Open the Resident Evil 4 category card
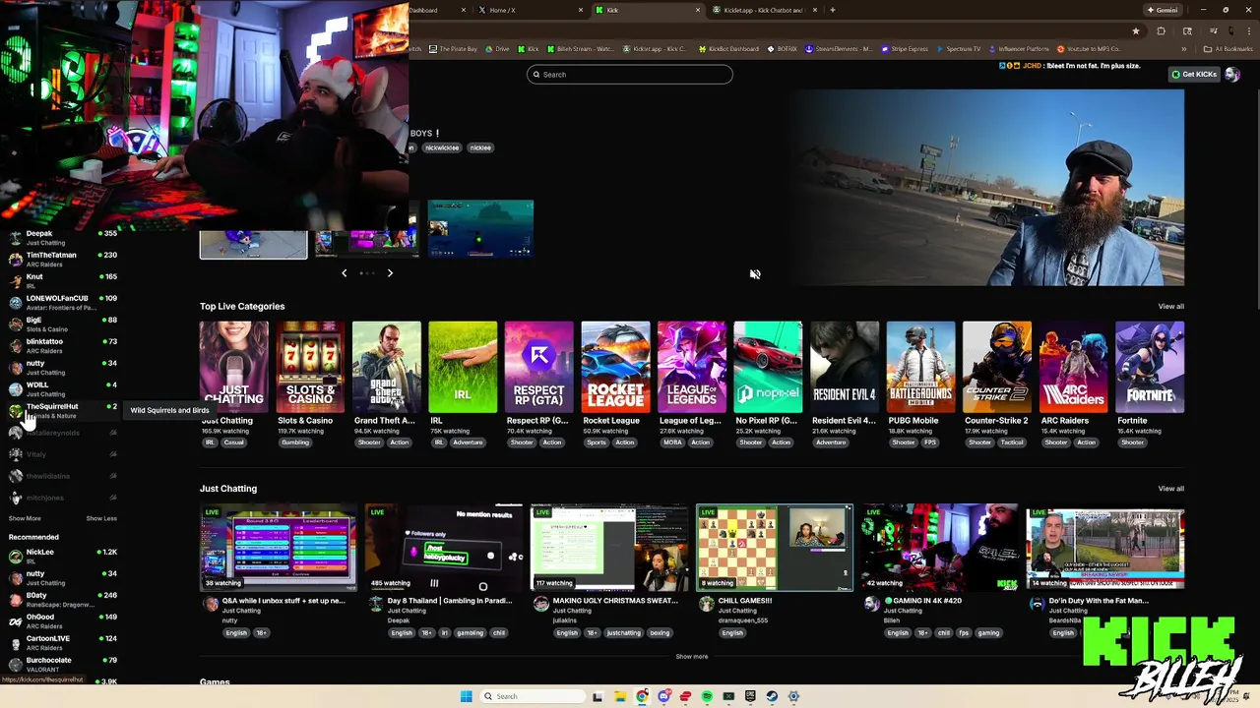Image resolution: width=1260 pixels, height=708 pixels. click(845, 367)
